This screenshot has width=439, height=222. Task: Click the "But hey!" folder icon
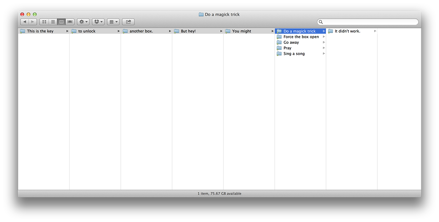[177, 31]
